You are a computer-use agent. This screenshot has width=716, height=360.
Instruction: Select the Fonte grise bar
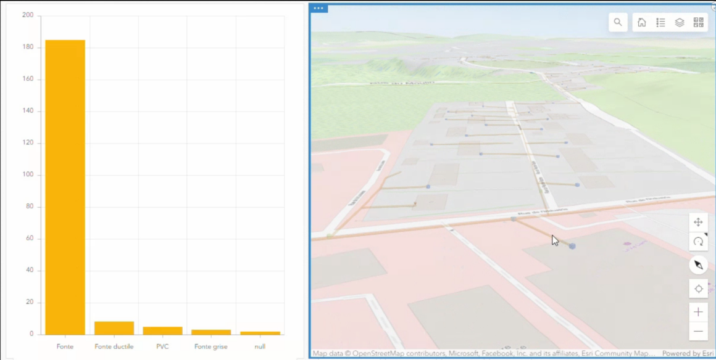(x=211, y=332)
